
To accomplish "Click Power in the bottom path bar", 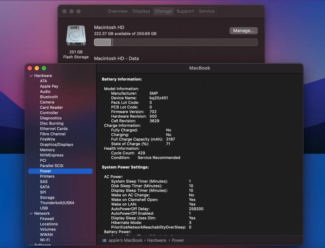I will [178, 240].
